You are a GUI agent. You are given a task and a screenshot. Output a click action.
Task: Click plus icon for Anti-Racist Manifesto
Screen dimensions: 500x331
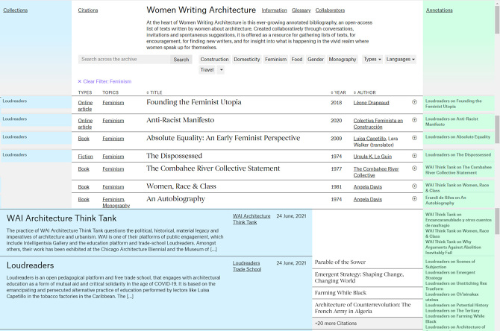414,120
